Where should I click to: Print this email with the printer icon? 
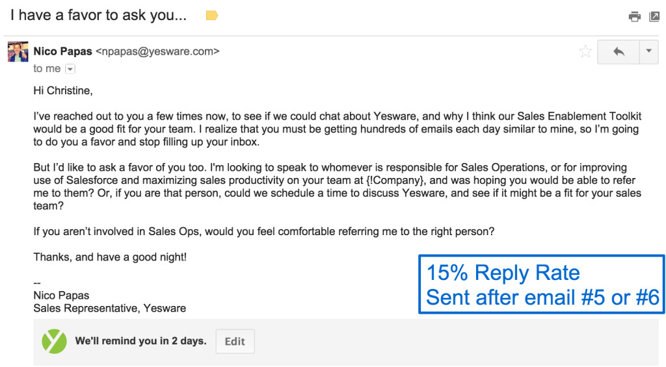pos(634,17)
